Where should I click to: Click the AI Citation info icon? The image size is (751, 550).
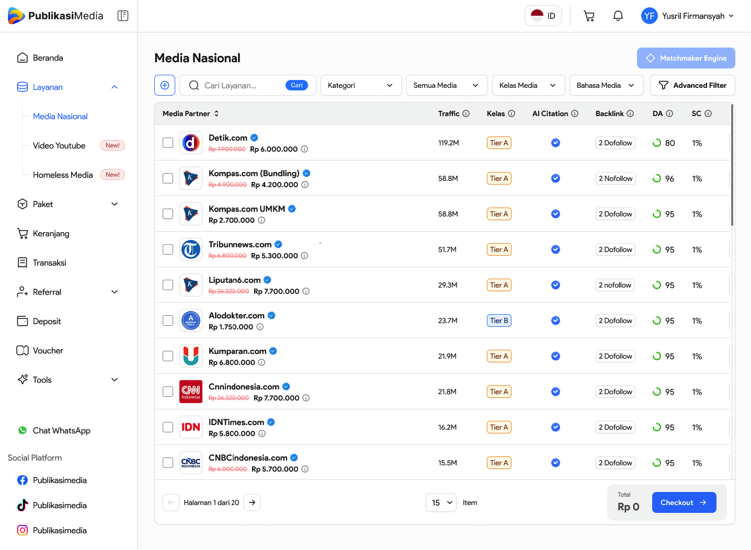(x=575, y=113)
